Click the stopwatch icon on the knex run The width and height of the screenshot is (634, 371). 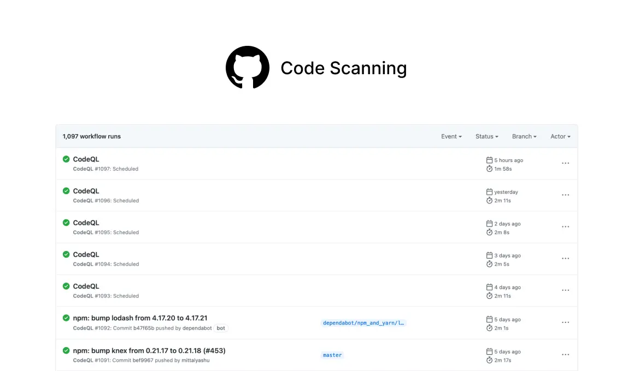click(489, 360)
